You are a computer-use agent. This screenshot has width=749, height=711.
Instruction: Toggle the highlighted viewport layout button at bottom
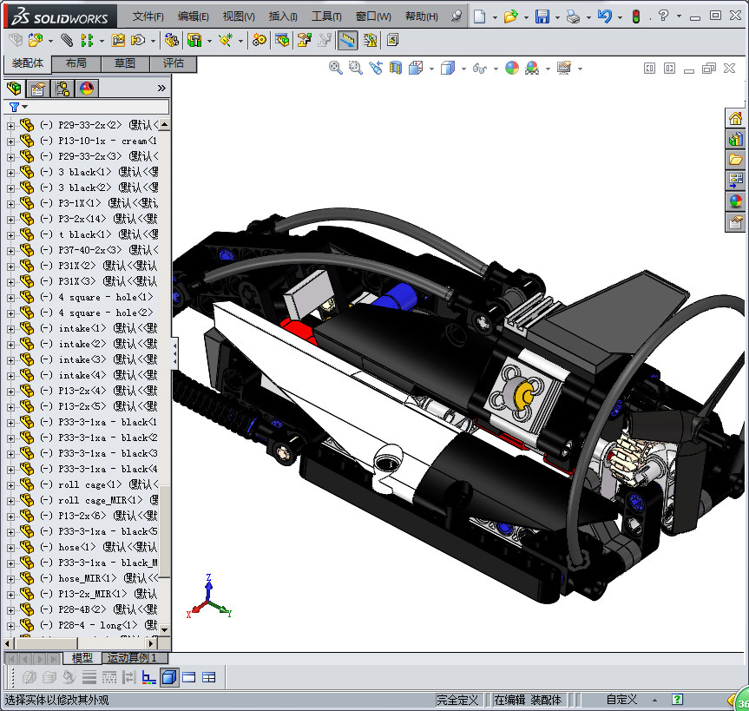(169, 677)
